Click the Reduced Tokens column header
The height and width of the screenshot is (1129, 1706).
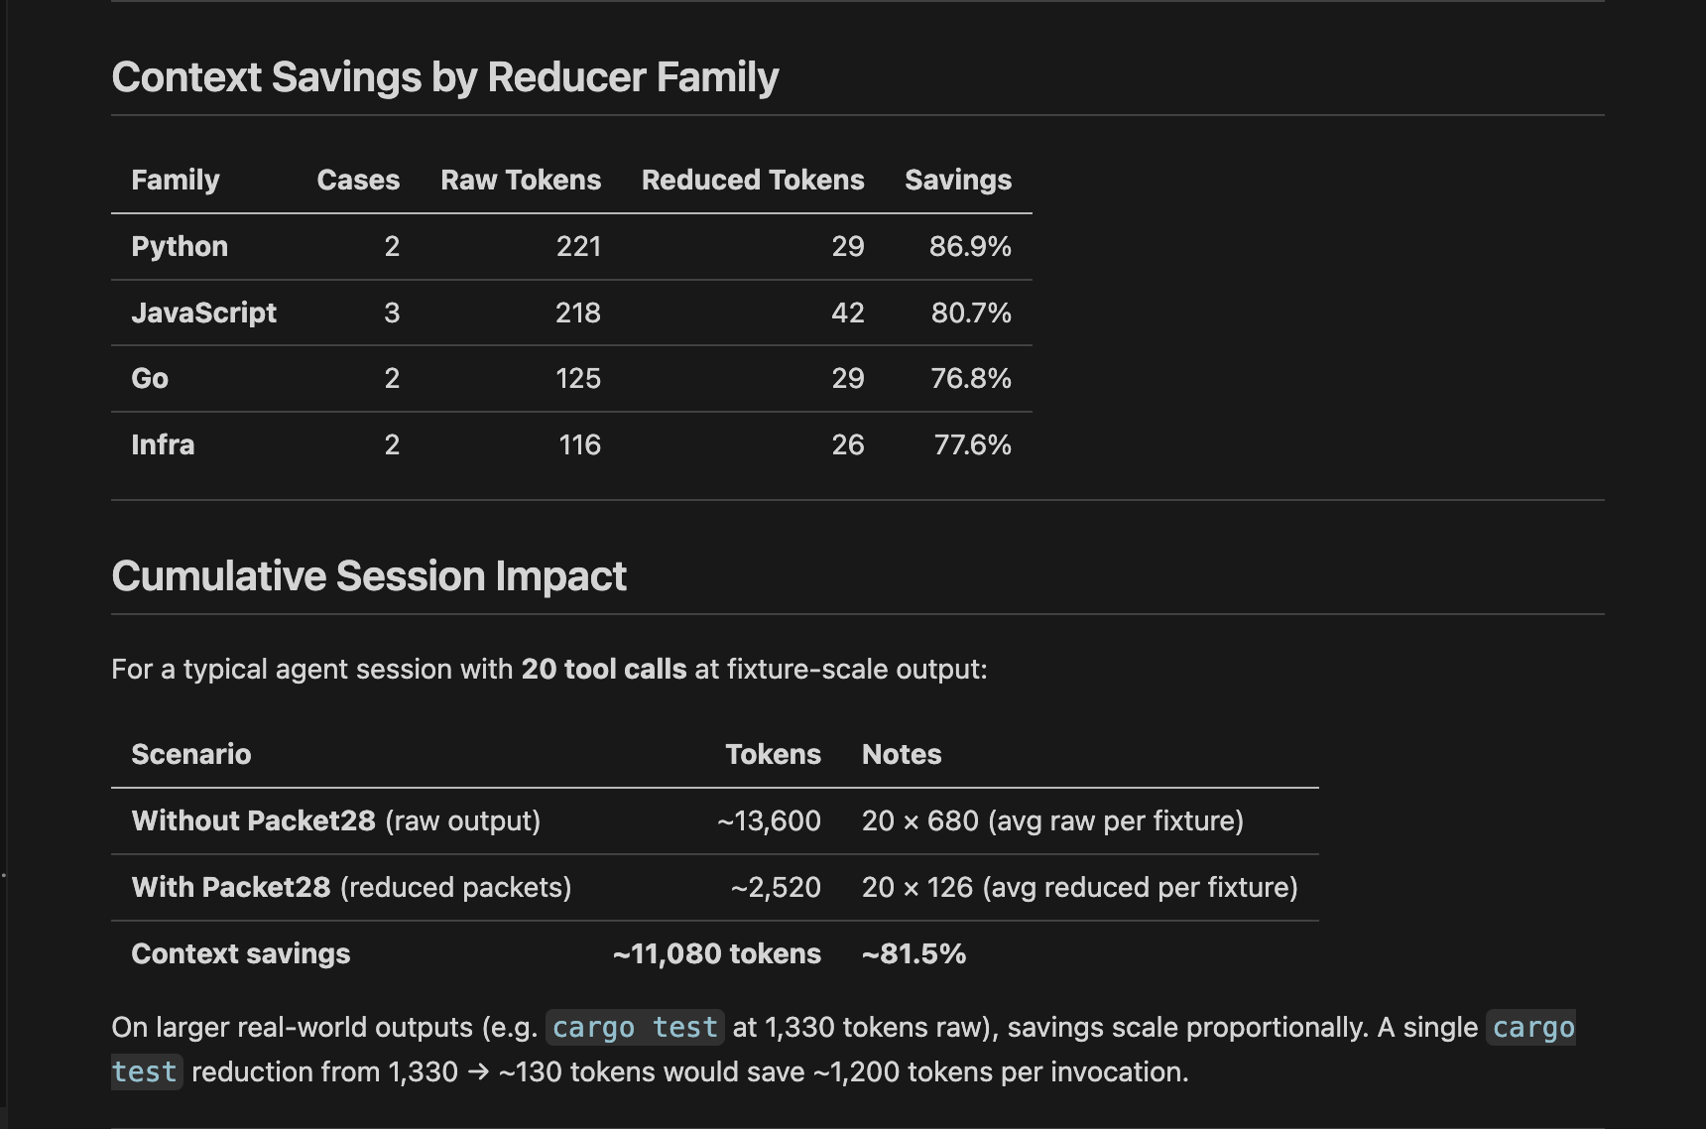752,180
